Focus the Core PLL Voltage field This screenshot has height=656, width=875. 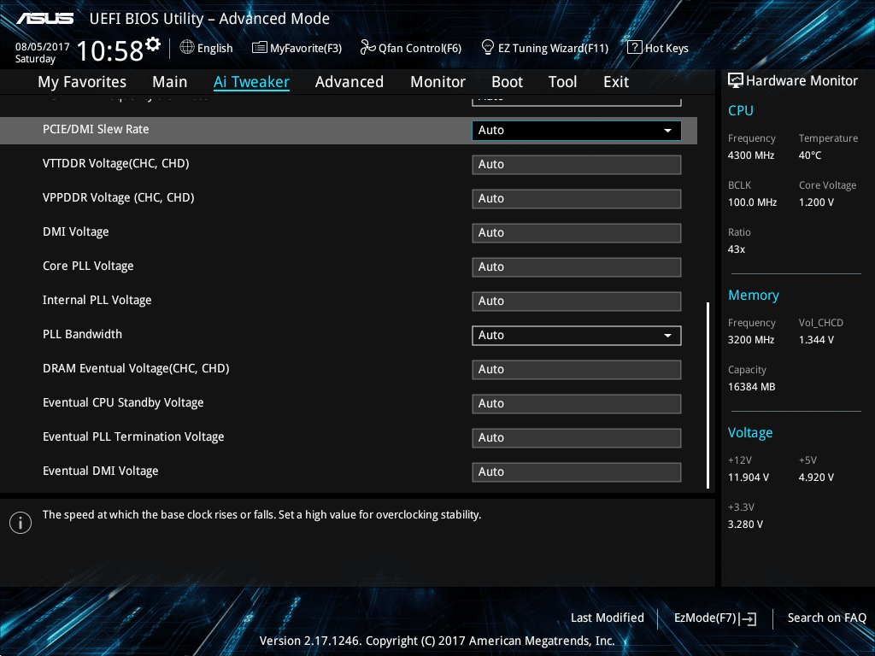[577, 267]
